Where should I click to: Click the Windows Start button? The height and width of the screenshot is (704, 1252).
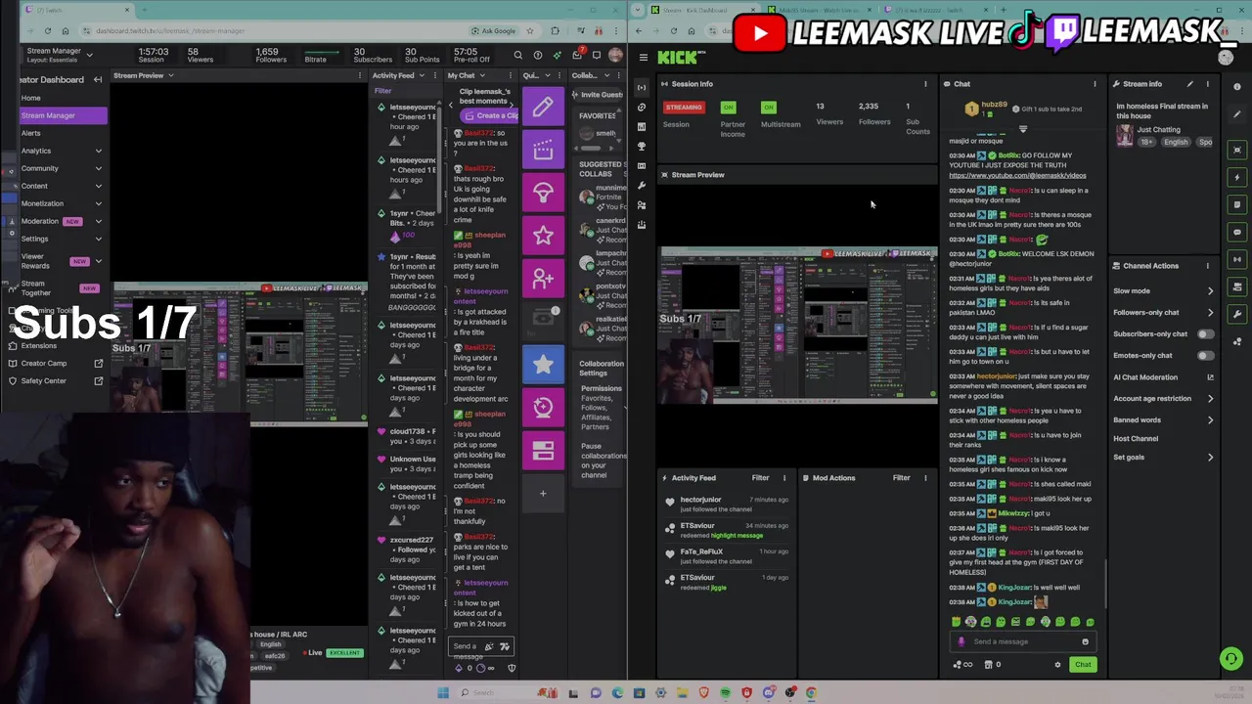[443, 693]
